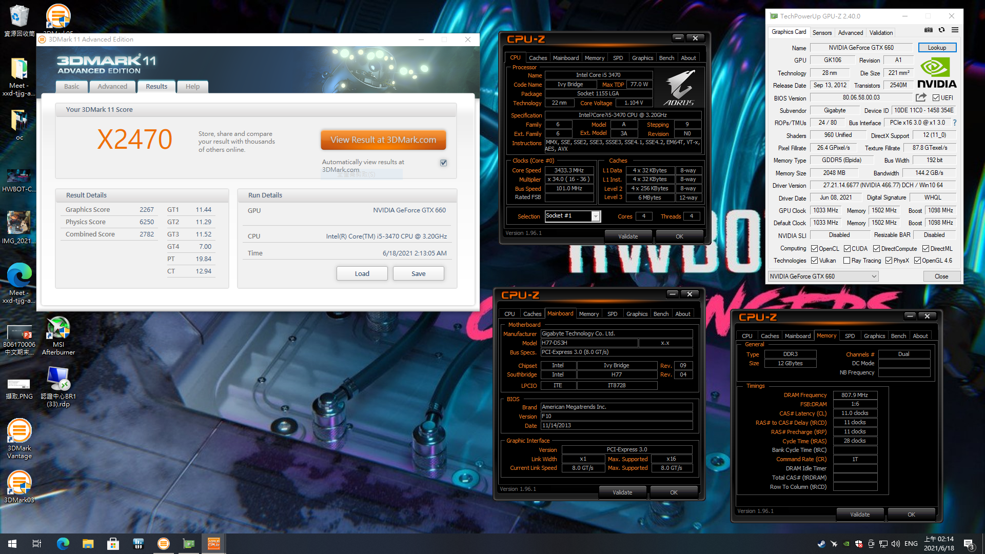985x554 pixels.
Task: Click the ENG input language indicator
Action: click(x=911, y=544)
